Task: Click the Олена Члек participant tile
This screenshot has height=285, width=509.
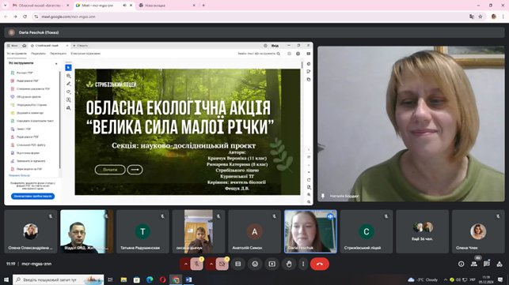Action: click(x=478, y=231)
